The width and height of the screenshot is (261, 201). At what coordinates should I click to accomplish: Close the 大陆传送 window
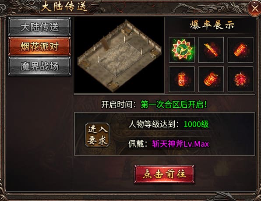pyautogui.click(x=254, y=8)
